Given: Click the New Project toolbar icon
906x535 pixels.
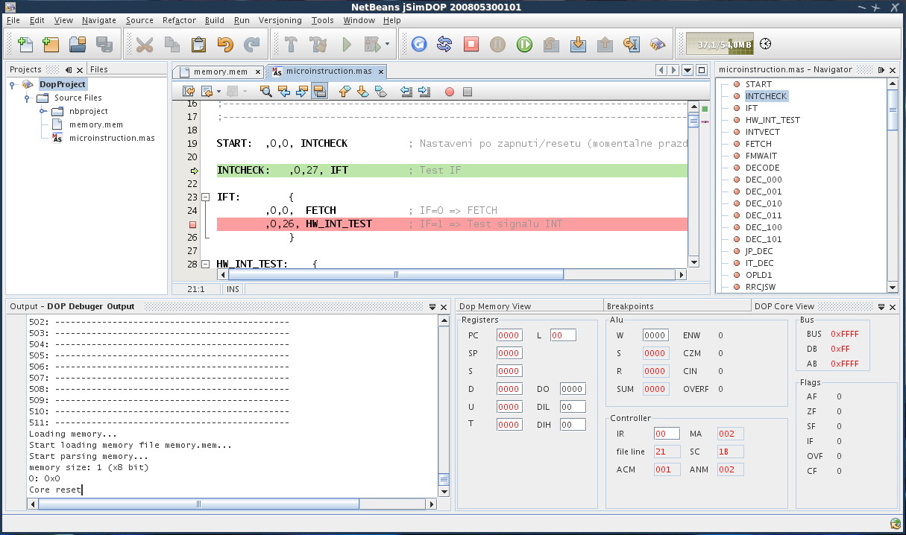Looking at the screenshot, I should click(51, 45).
